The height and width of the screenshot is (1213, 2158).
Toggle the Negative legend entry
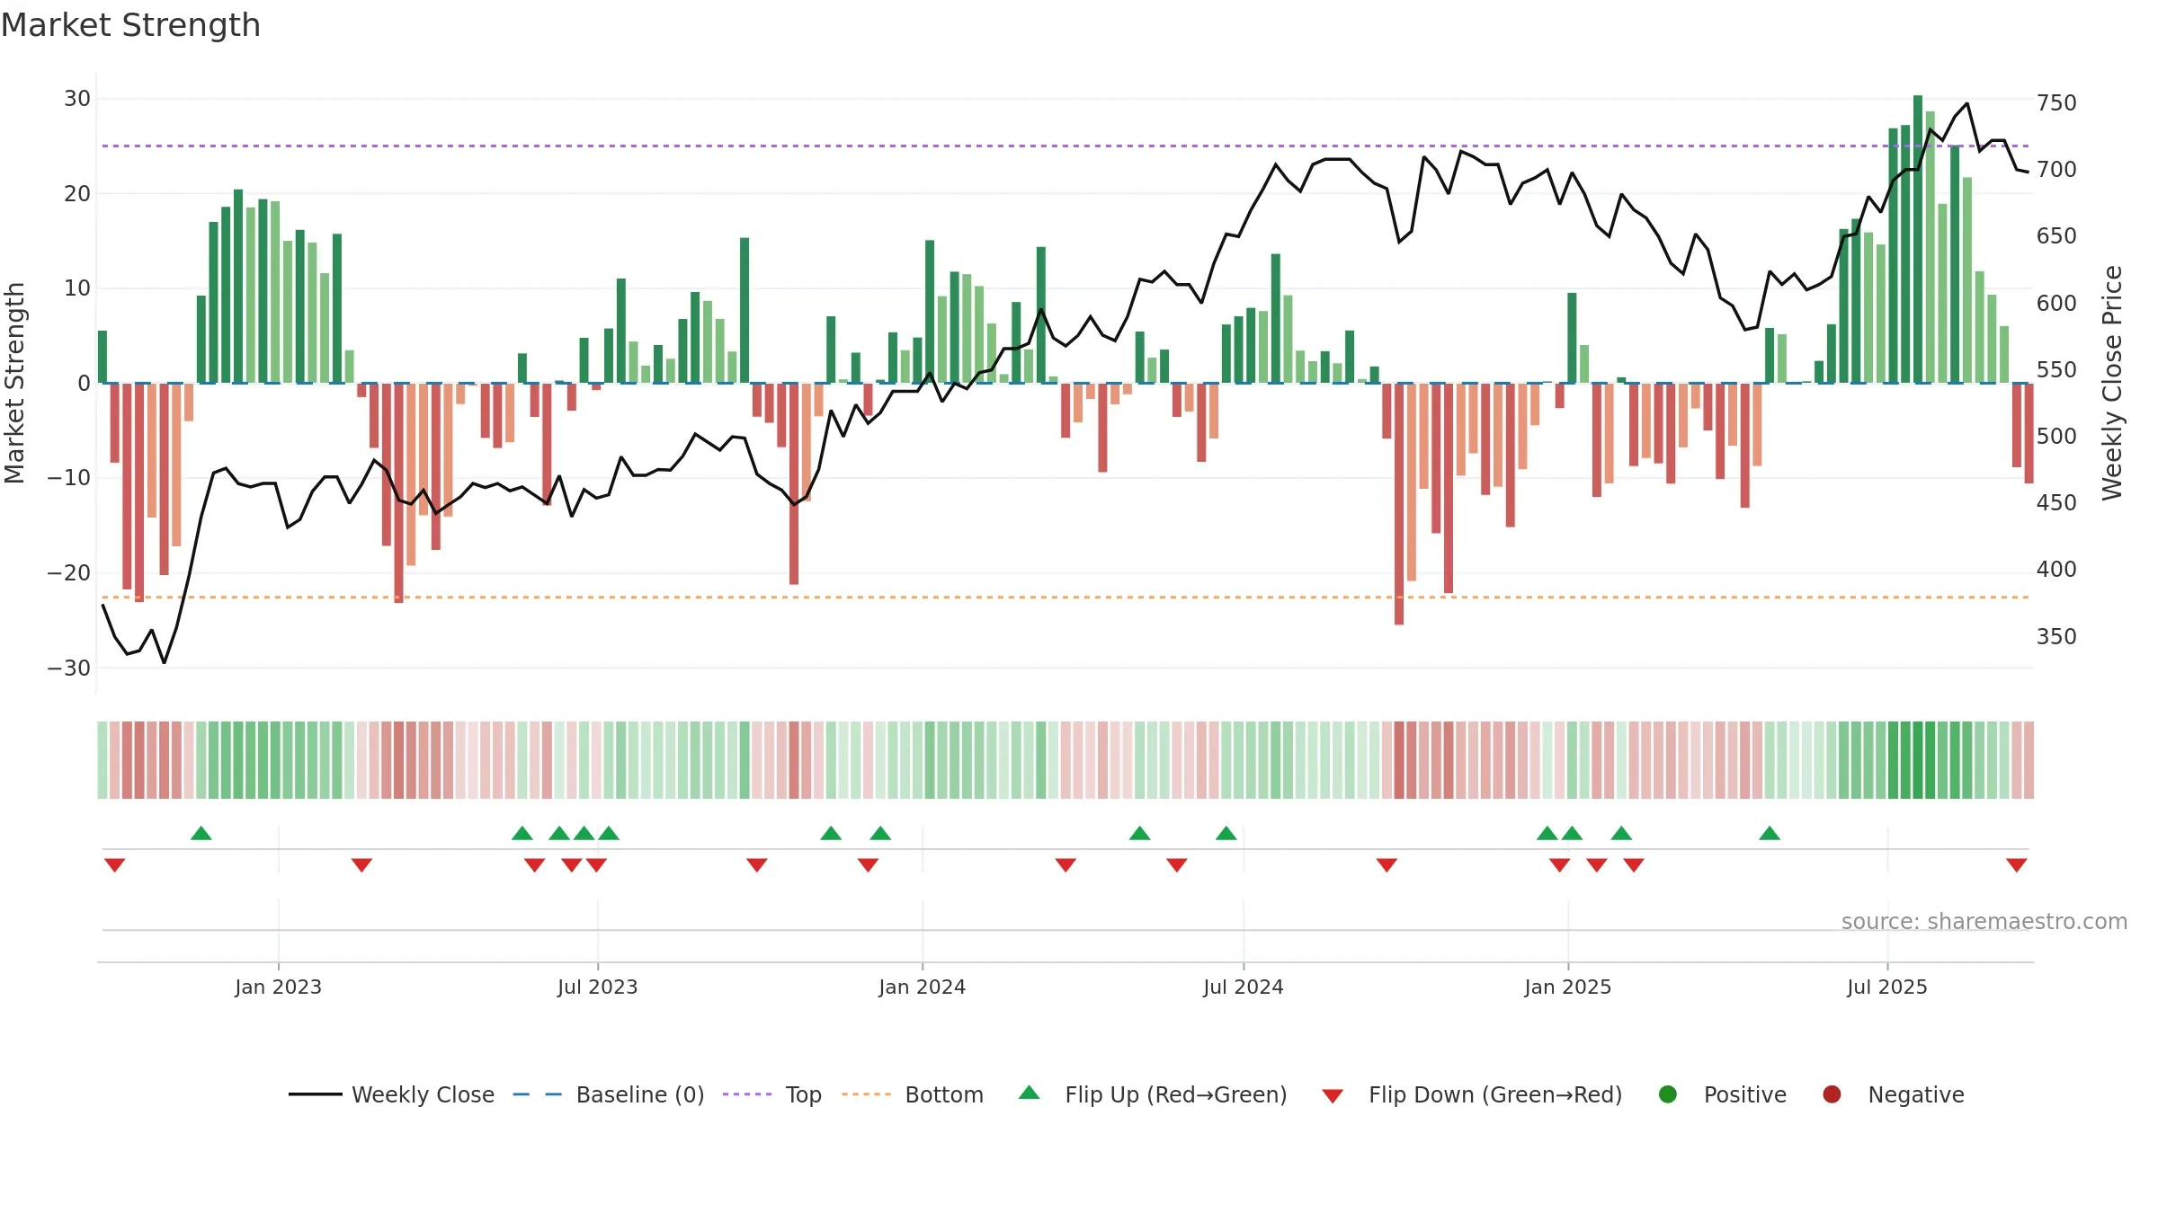point(1893,1094)
